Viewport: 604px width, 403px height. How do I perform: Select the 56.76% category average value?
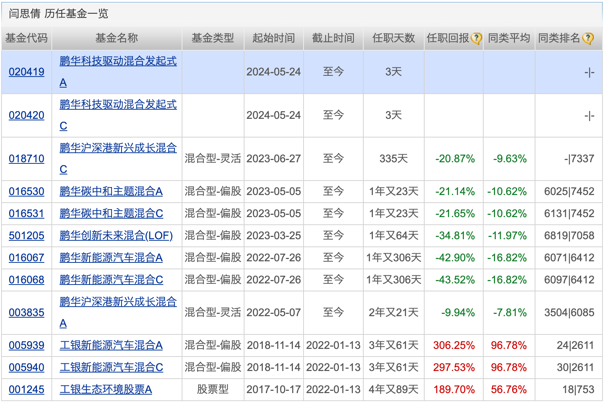point(509,389)
